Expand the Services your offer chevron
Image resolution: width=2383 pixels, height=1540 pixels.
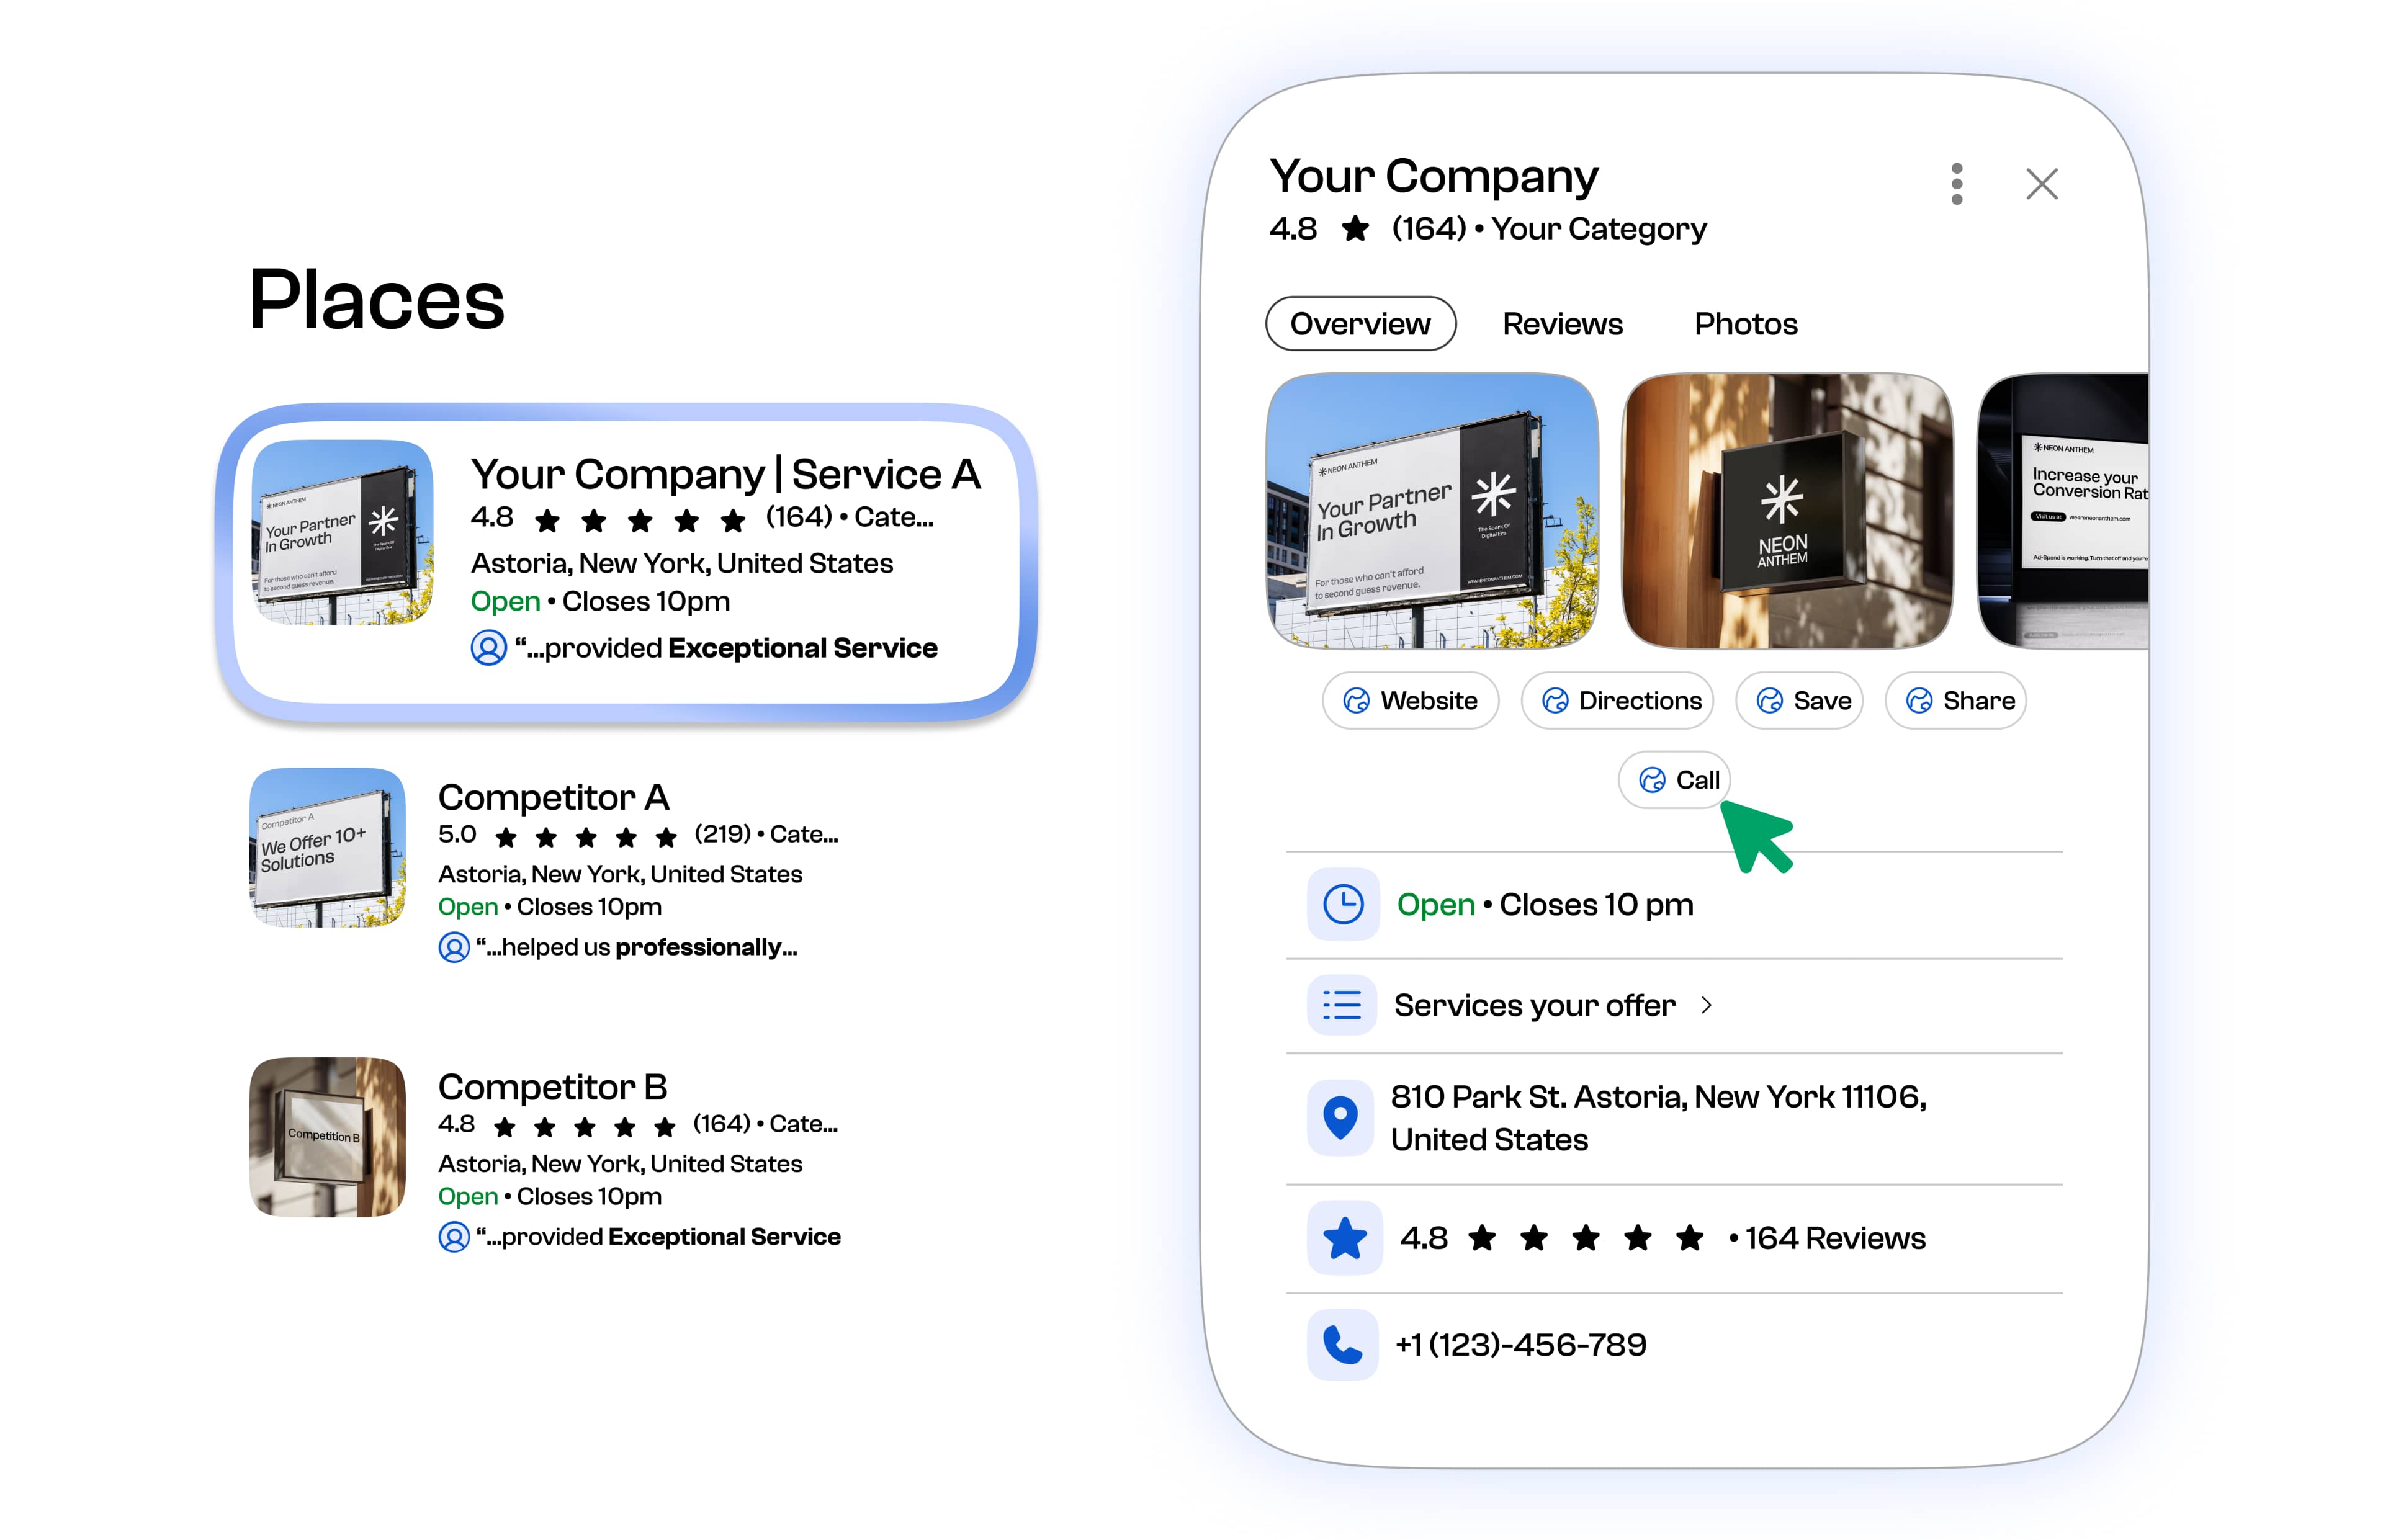click(1706, 1005)
